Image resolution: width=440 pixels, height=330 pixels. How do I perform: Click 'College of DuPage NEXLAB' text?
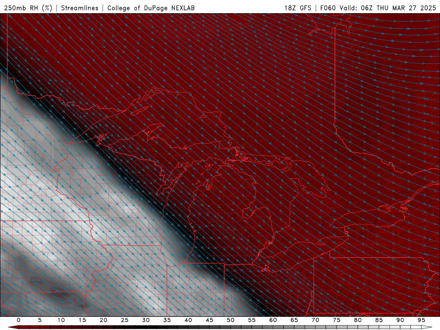(151, 8)
